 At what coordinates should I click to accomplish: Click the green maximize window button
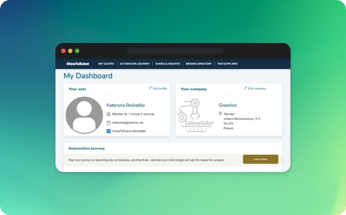point(77,51)
